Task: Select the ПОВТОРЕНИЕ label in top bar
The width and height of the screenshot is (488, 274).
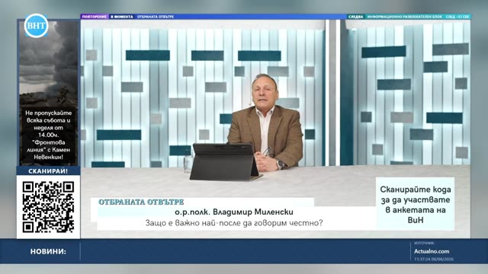Action: click(95, 17)
